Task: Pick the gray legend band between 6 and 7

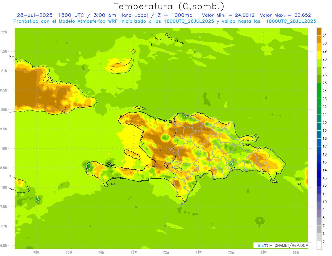Action: 319,229
